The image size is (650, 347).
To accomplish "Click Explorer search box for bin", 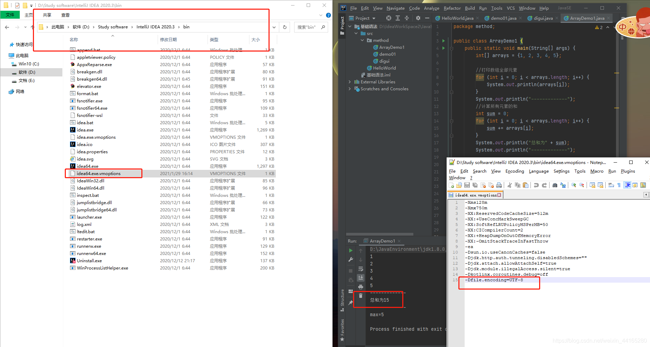I will pyautogui.click(x=311, y=27).
